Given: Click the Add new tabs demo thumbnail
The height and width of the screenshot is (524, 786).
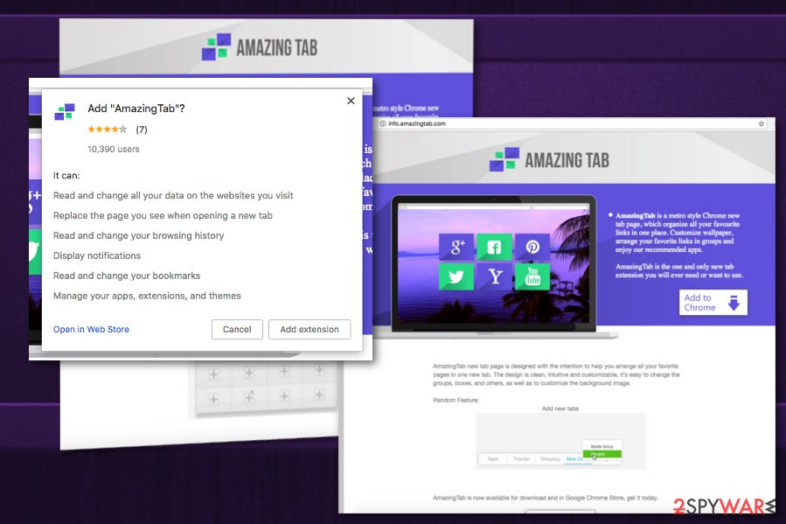Looking at the screenshot, I should click(560, 441).
